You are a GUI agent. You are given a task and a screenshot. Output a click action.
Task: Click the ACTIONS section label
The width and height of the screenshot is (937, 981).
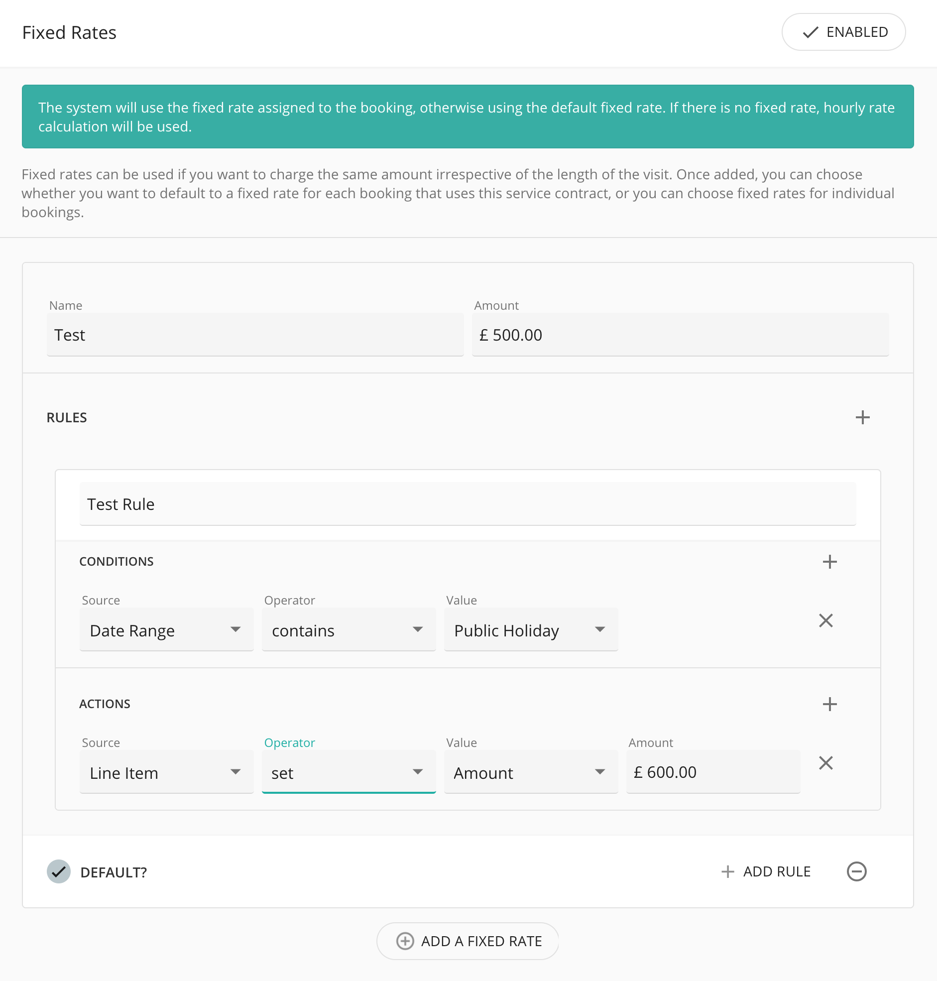coord(105,704)
